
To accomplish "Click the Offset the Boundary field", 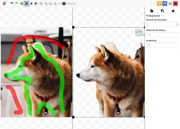I will pos(162,35).
